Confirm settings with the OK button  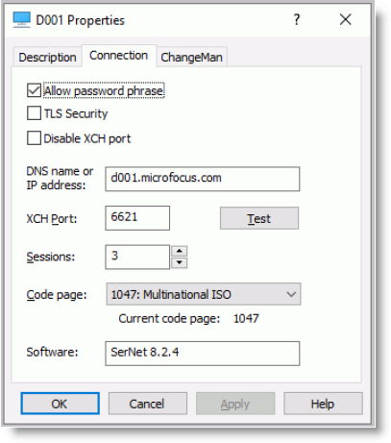pos(60,404)
